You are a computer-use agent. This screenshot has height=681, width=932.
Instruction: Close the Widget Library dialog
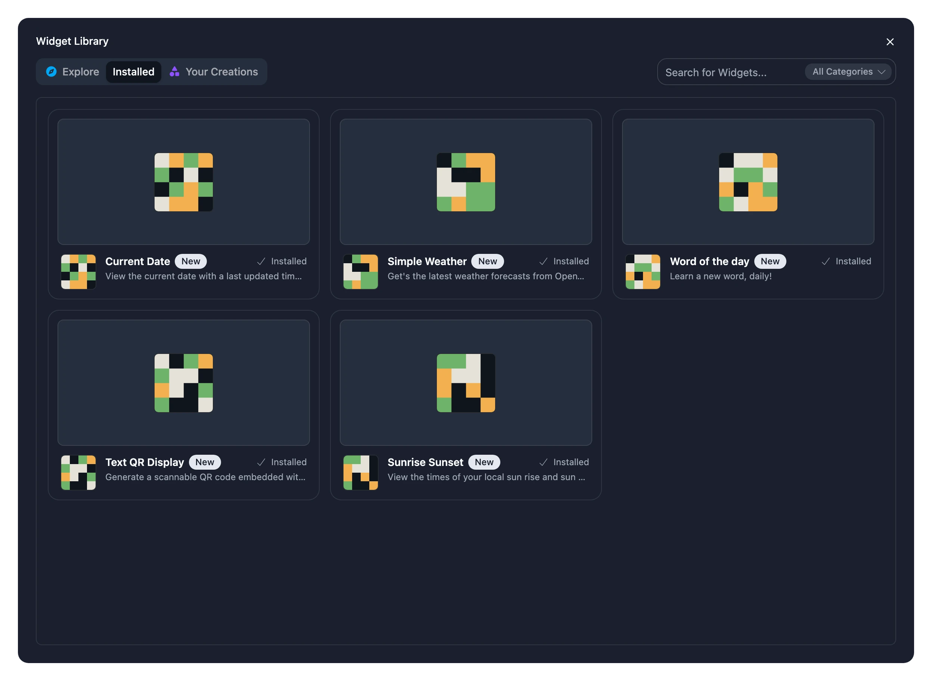point(889,42)
